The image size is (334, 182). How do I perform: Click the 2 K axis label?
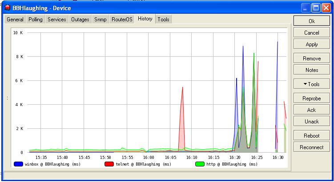click(20, 128)
